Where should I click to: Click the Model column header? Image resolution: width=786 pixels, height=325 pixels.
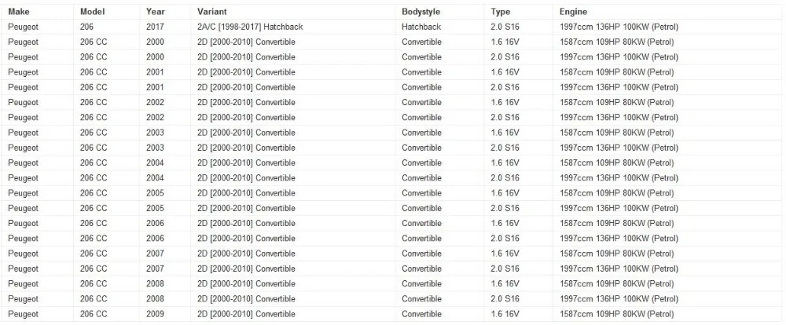[x=92, y=12]
